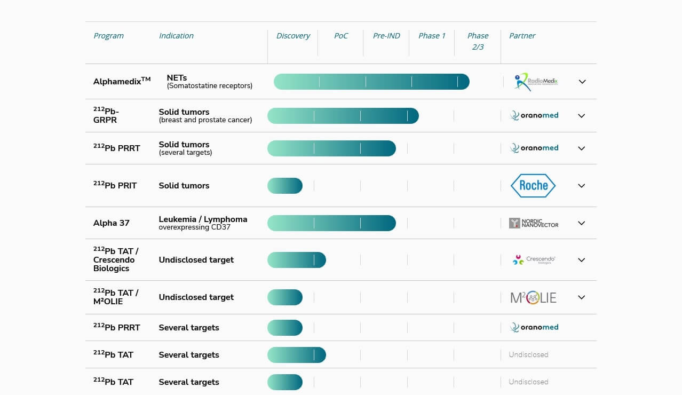
Task: Click the Phase 1 column header
Action: point(432,36)
